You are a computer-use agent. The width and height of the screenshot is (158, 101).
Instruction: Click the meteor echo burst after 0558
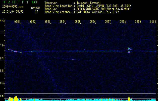(130, 50)
